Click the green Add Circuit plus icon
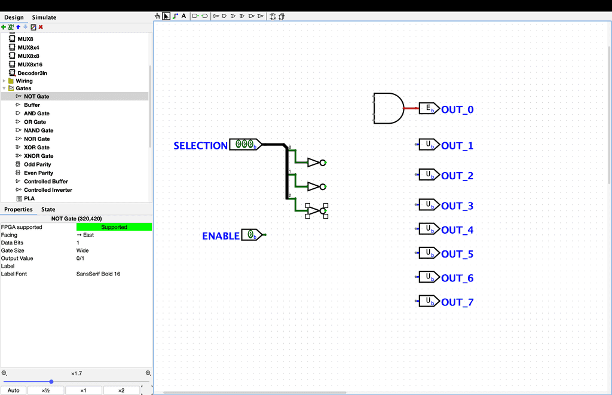This screenshot has height=395, width=612. pos(4,27)
